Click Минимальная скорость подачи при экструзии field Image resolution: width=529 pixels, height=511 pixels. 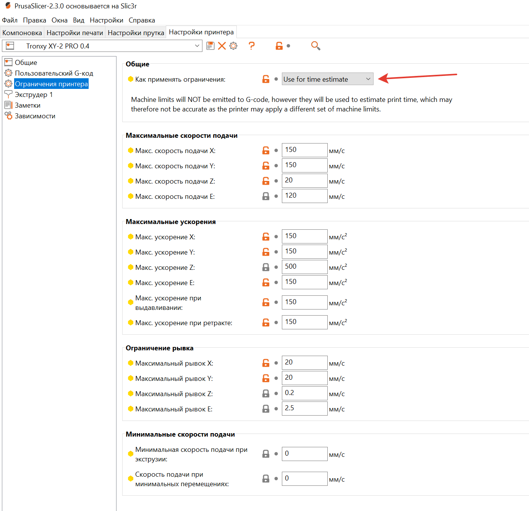coord(304,454)
